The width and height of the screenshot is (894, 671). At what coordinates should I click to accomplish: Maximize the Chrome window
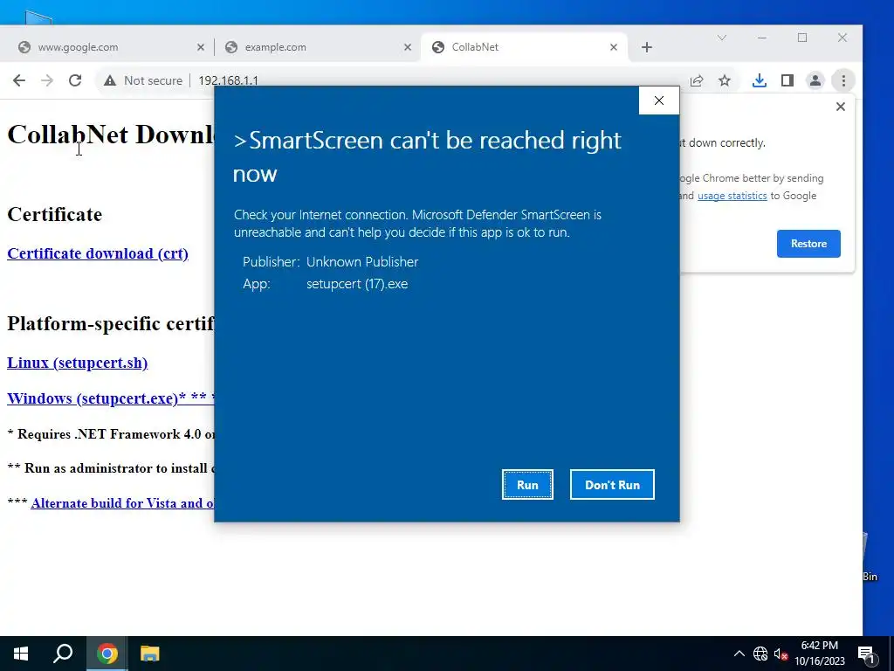click(x=802, y=38)
